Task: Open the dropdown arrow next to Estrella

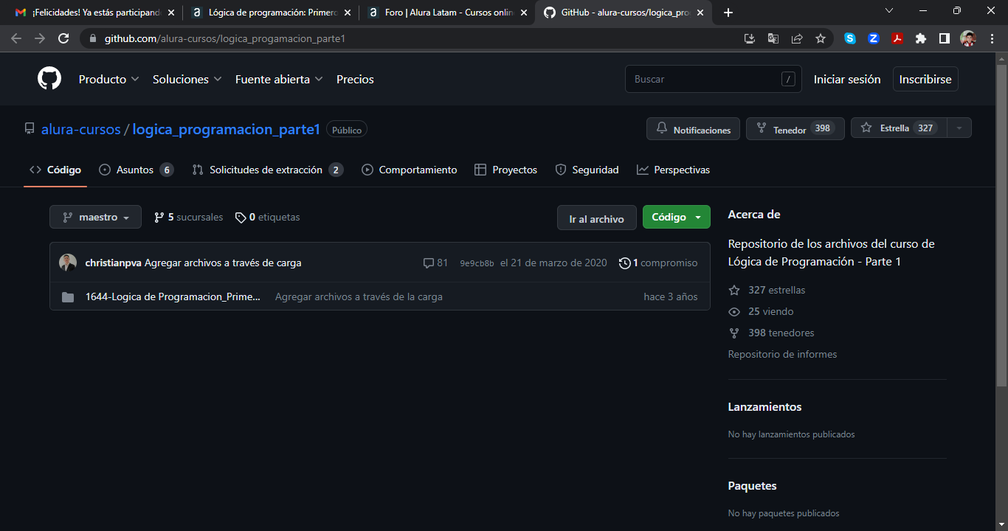Action: tap(959, 128)
